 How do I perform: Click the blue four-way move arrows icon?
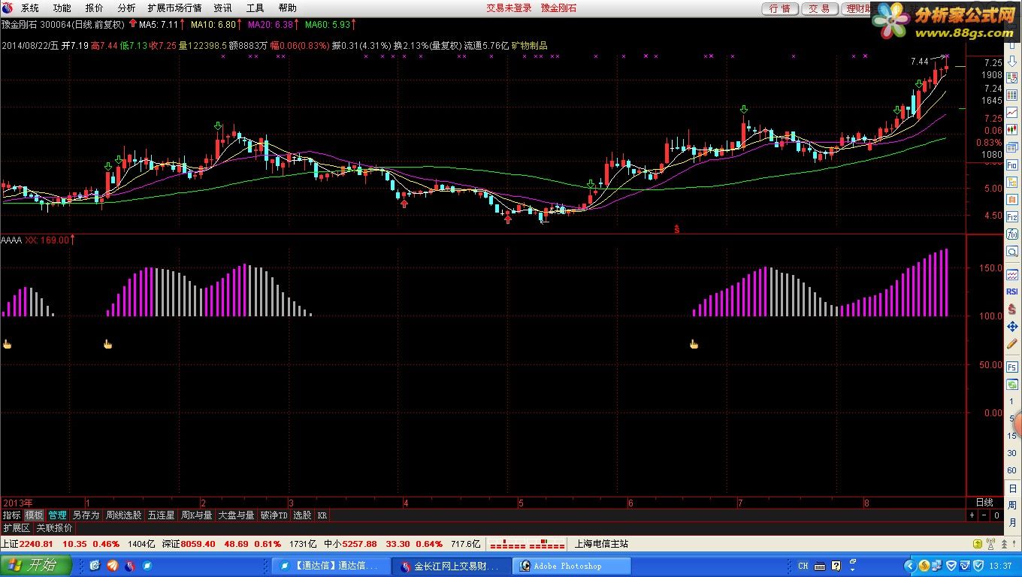[x=1012, y=327]
